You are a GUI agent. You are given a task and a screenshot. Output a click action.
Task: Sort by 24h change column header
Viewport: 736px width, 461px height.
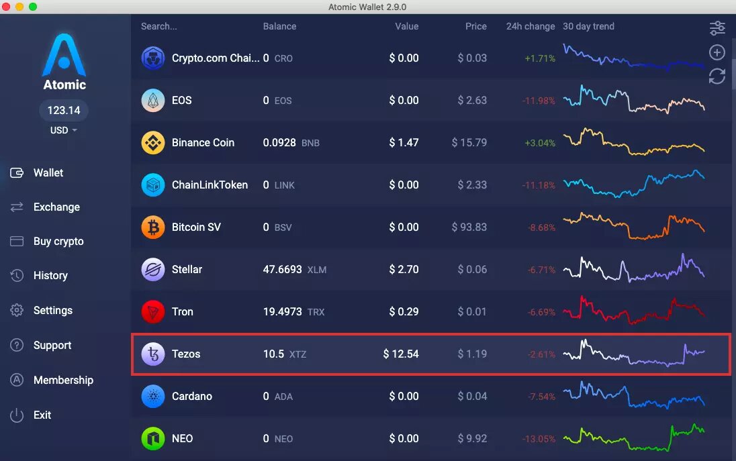(x=531, y=26)
